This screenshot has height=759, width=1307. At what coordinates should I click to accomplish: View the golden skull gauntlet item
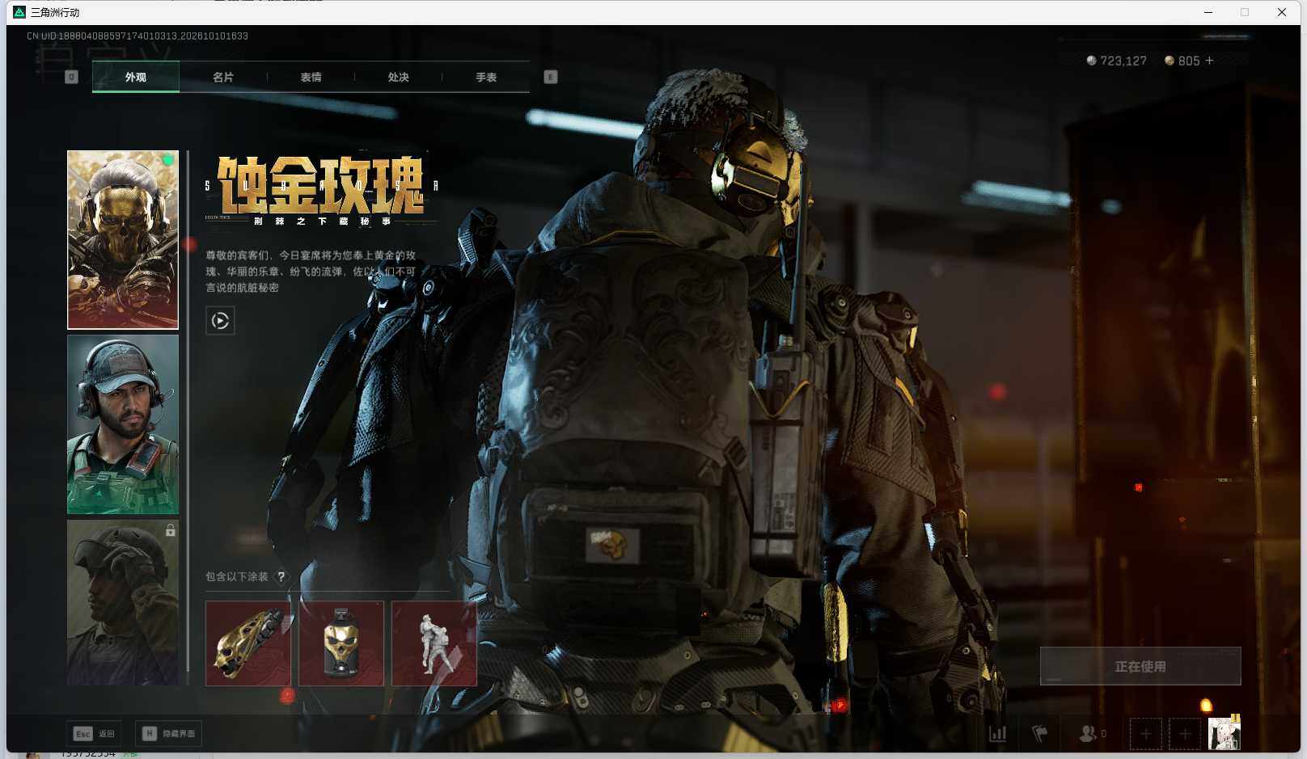pos(248,643)
